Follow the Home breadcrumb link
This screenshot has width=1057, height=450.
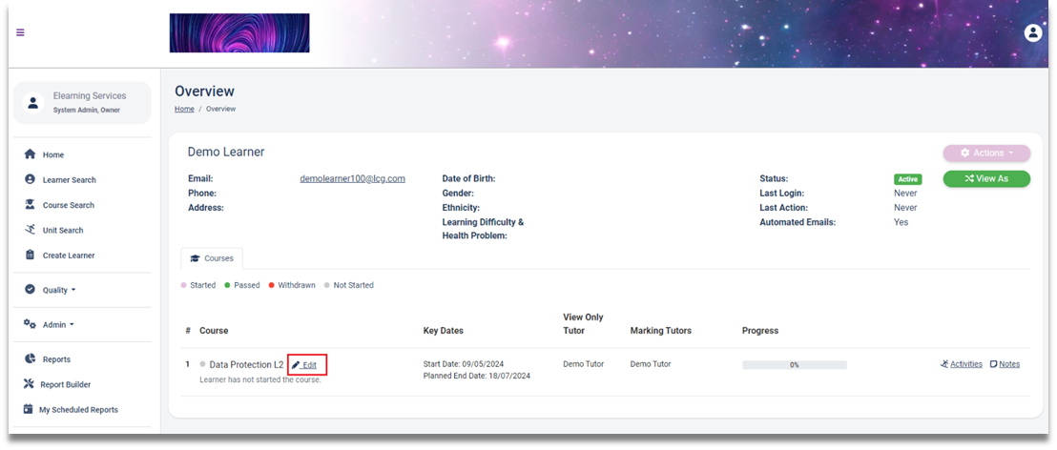(184, 109)
